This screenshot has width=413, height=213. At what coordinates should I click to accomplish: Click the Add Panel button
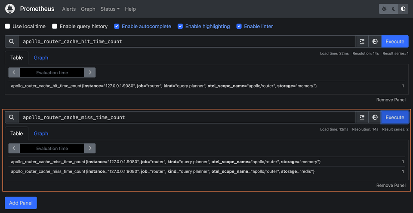click(x=21, y=203)
